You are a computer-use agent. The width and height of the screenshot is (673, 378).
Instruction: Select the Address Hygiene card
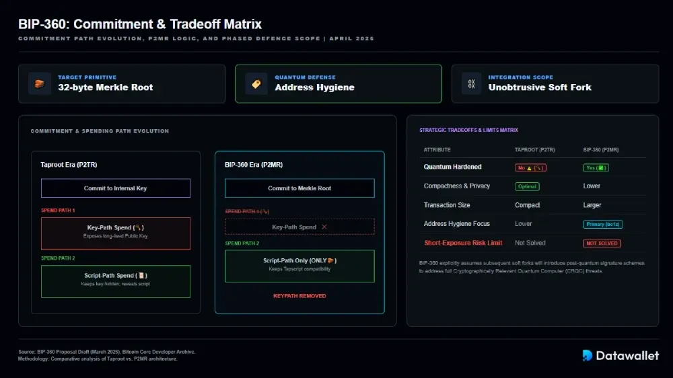(339, 83)
